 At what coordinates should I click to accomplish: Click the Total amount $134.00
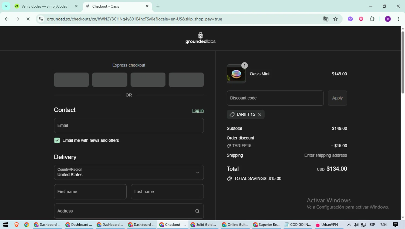(x=337, y=169)
